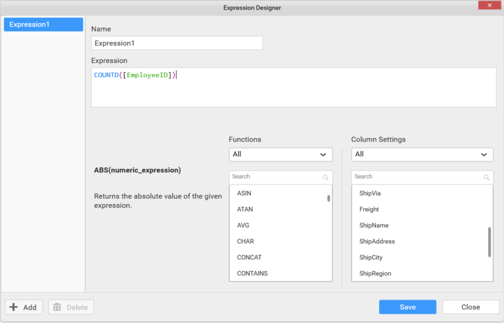Image resolution: width=504 pixels, height=323 pixels.
Task: Click the Column Settings list scrollbar
Action: [x=489, y=242]
